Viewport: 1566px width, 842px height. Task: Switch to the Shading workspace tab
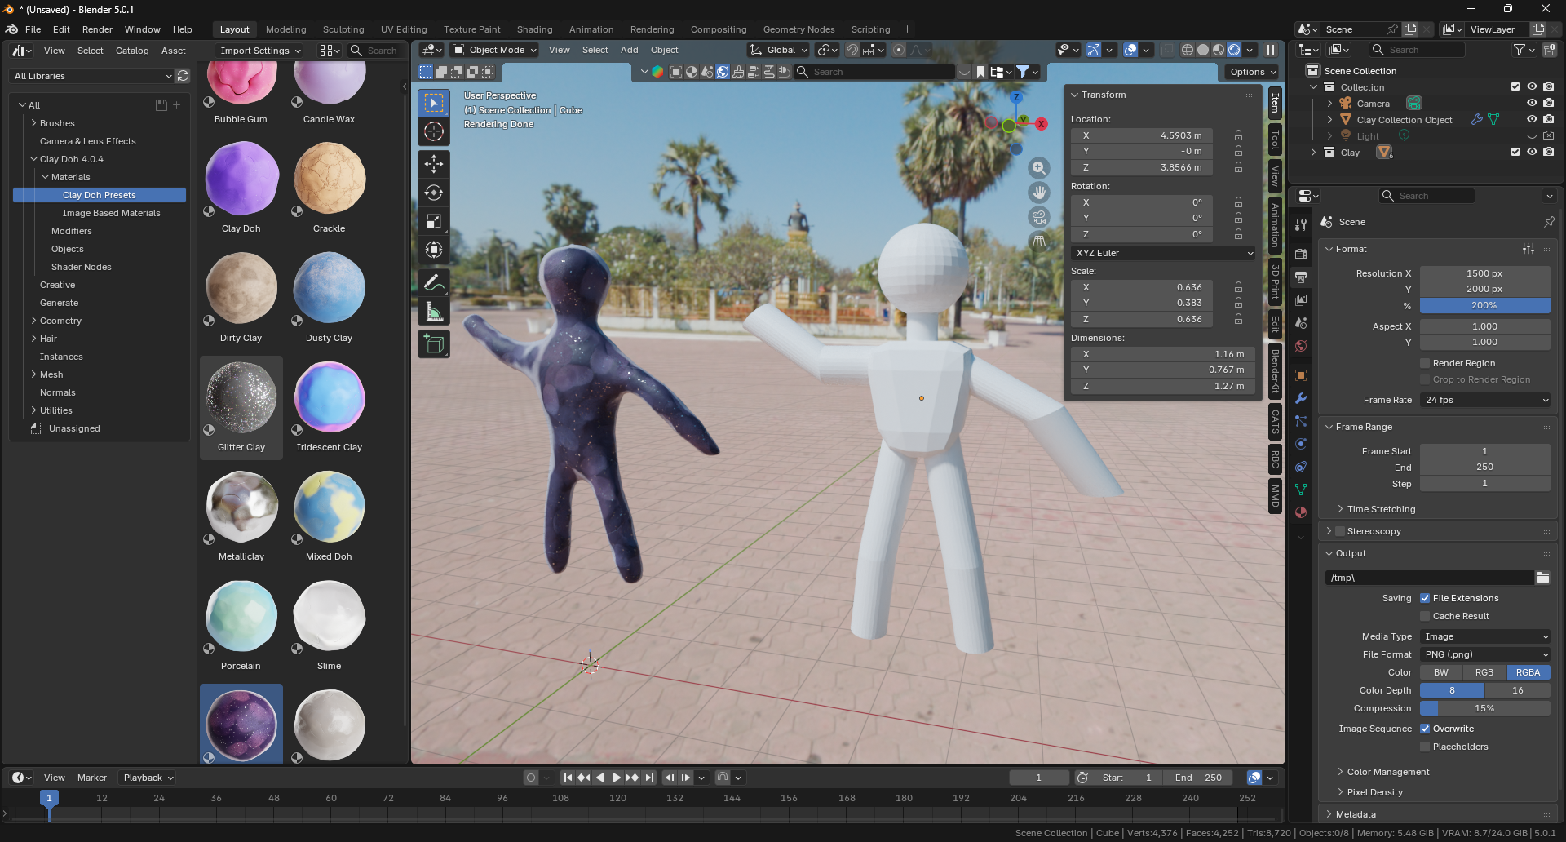tap(534, 29)
